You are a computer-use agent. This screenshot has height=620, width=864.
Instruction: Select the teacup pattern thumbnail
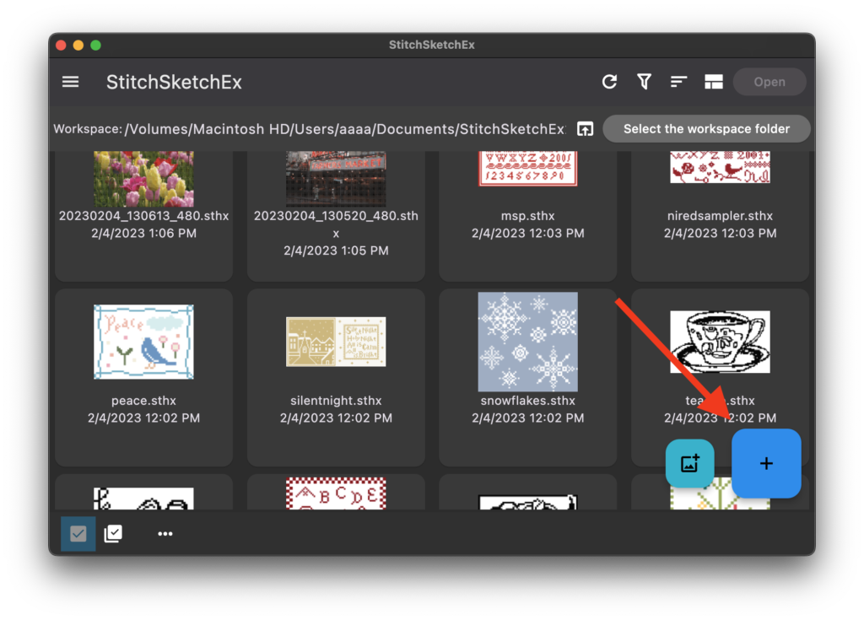coord(720,340)
